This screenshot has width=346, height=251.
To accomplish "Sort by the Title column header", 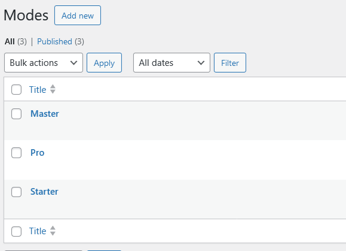I will (x=38, y=90).
